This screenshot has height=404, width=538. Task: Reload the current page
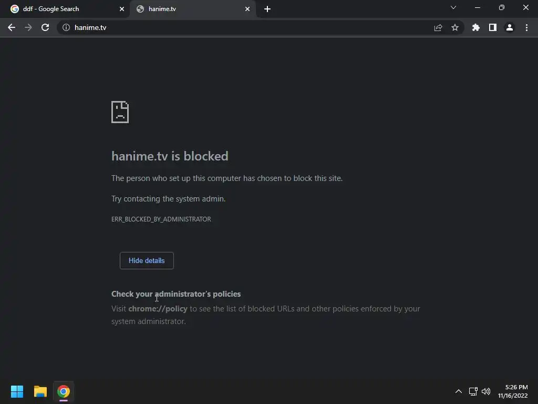[x=45, y=27]
